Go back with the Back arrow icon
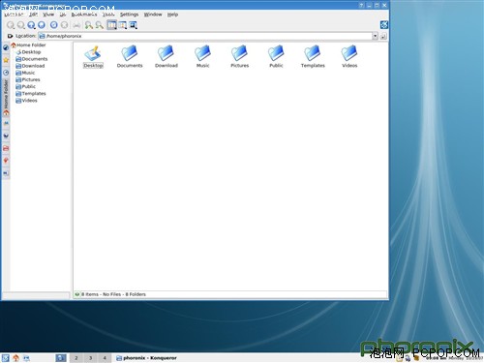The image size is (484, 363). click(11, 25)
